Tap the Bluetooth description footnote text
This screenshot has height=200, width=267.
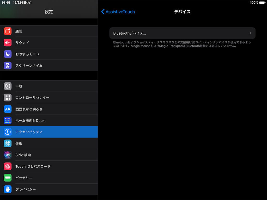point(182,44)
